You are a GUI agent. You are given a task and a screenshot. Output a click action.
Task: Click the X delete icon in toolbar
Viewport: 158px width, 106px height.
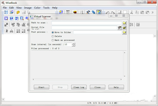[x=153, y=12]
